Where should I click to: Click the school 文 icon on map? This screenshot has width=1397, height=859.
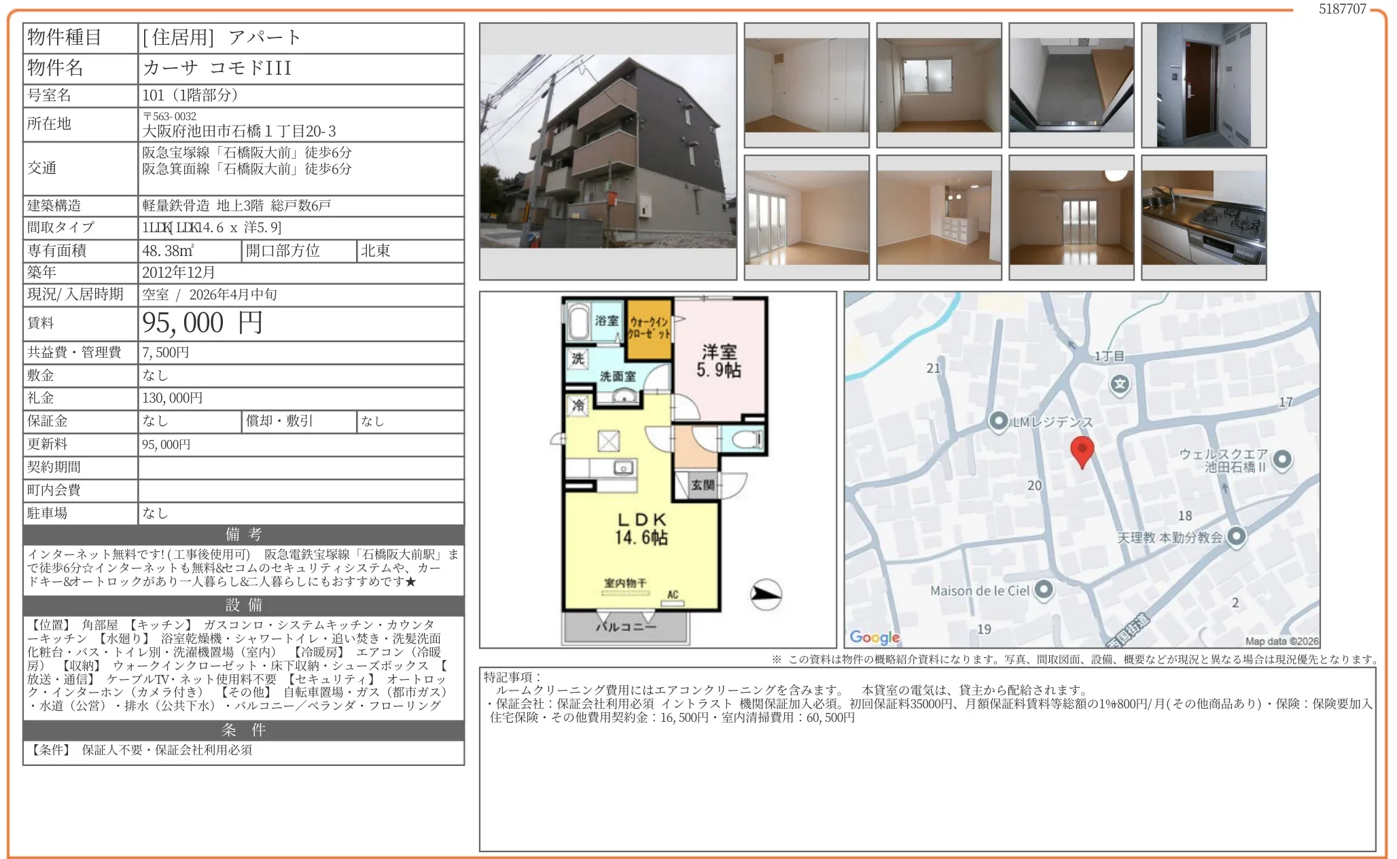click(1119, 385)
